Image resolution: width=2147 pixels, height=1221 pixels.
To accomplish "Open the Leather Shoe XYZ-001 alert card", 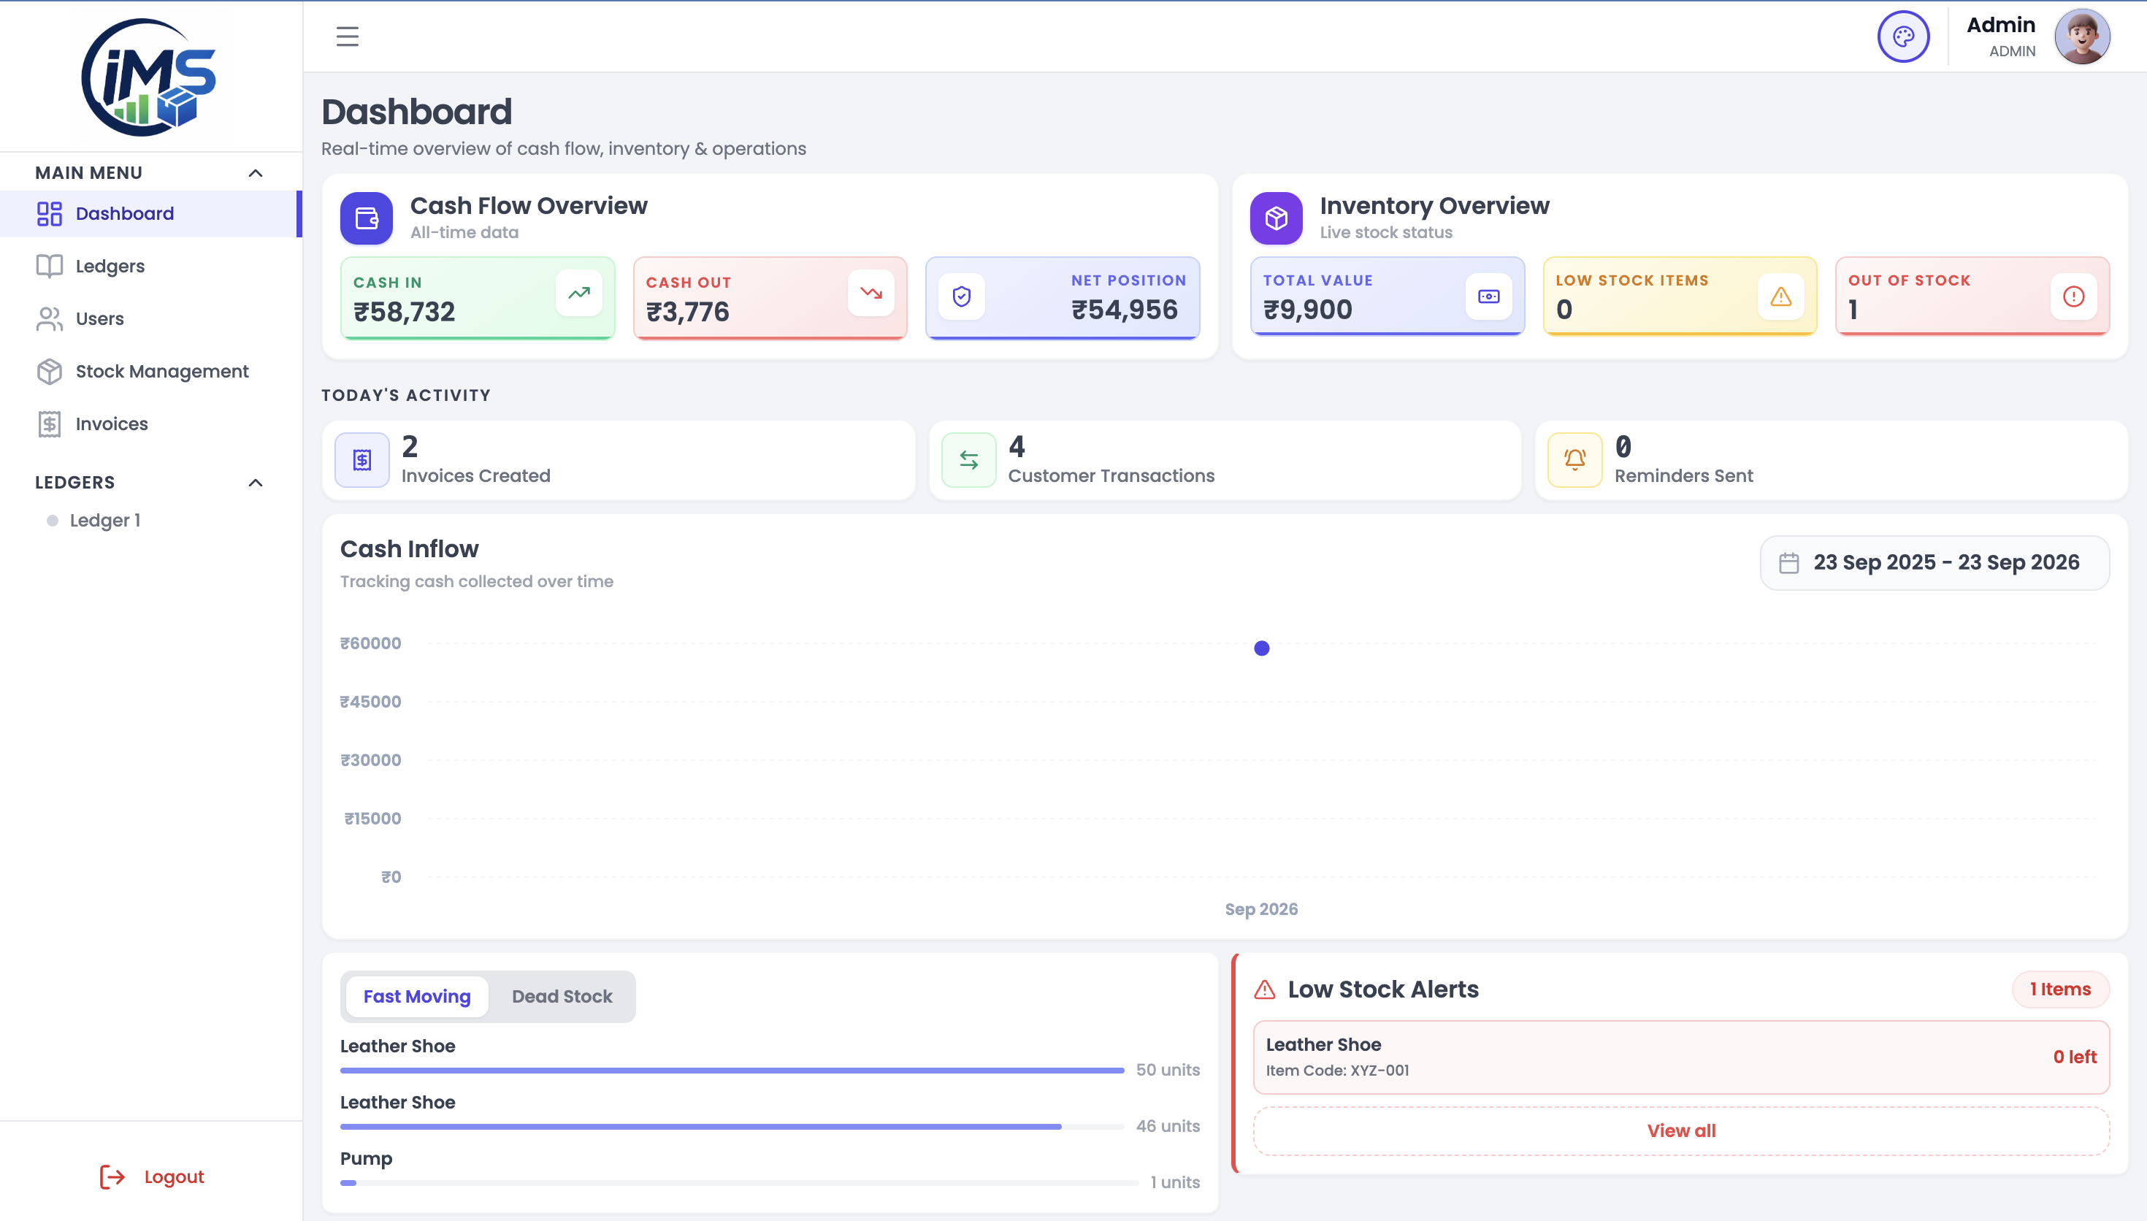I will click(x=1681, y=1057).
